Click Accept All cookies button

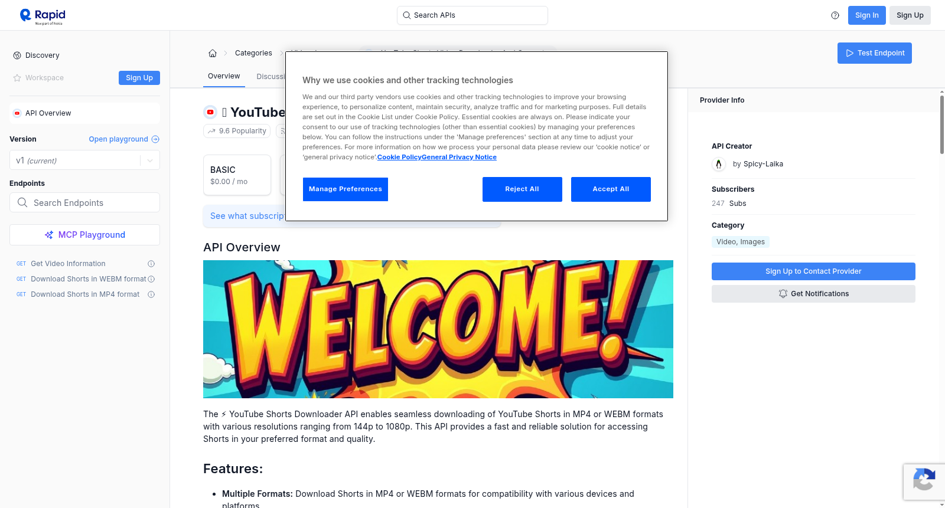point(611,189)
